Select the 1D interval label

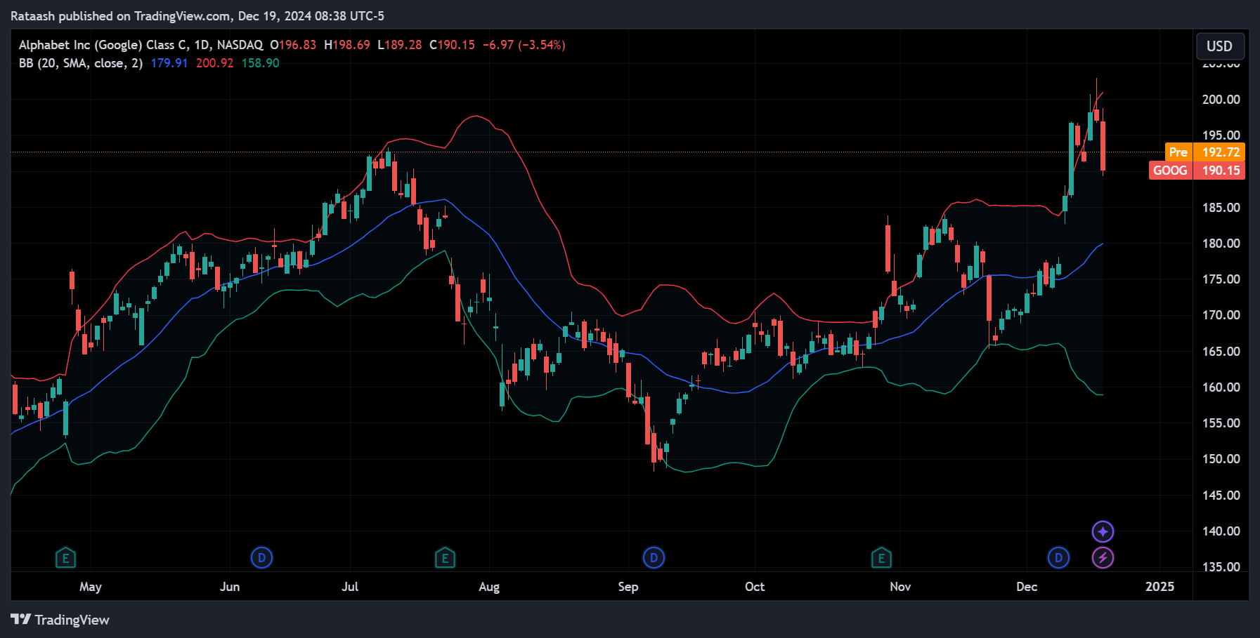point(202,45)
